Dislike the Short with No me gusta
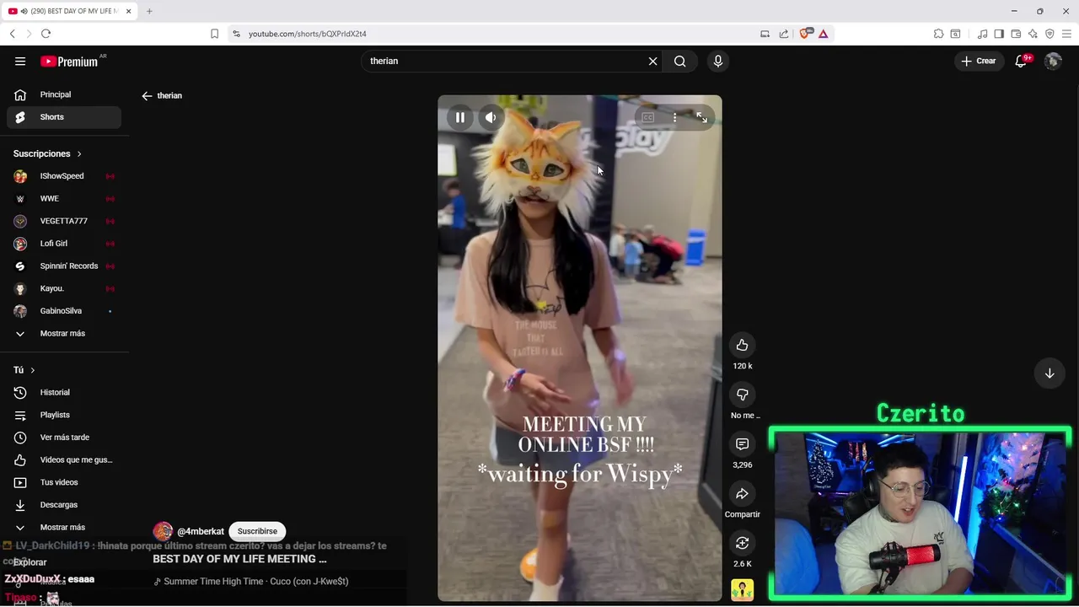The width and height of the screenshot is (1079, 607). (742, 395)
